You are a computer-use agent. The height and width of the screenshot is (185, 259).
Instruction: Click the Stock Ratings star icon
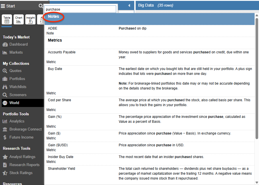point(5,173)
